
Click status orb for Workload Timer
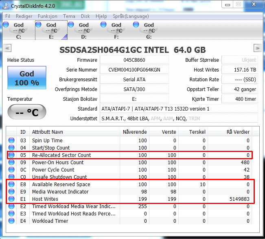pos(11,221)
